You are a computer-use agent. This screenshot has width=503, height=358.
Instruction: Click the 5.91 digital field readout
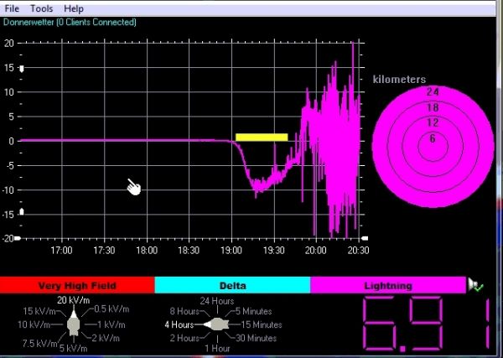click(426, 323)
